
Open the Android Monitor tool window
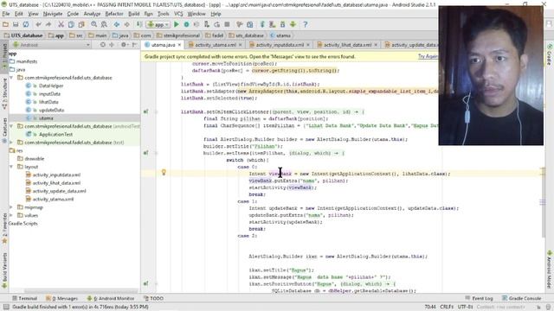click(111, 298)
